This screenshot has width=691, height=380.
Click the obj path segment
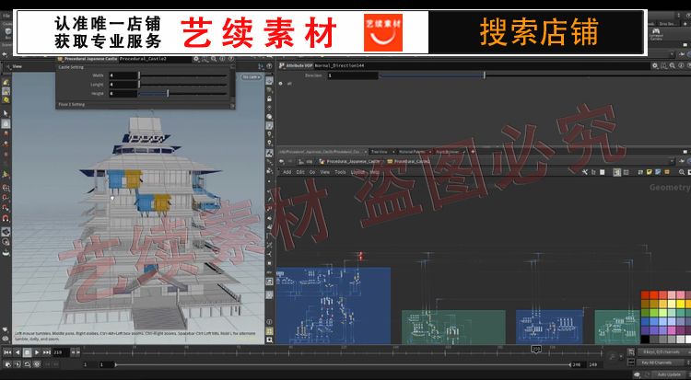307,162
